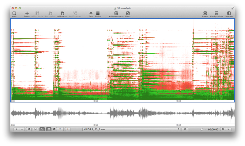This screenshot has height=146, width=245.
Task: Click the Add to chart icon
Action: tap(50, 13)
